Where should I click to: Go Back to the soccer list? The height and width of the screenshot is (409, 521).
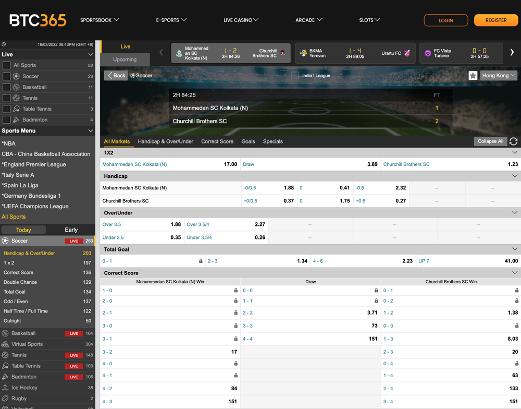click(116, 76)
